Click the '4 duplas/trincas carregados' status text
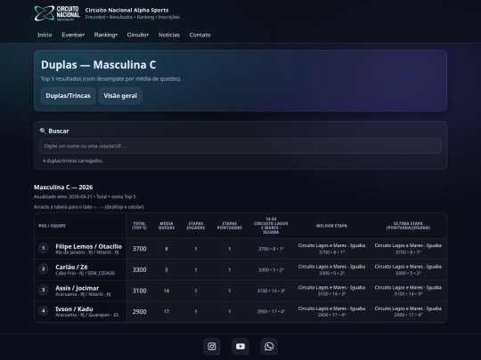481x360 pixels. click(x=73, y=161)
